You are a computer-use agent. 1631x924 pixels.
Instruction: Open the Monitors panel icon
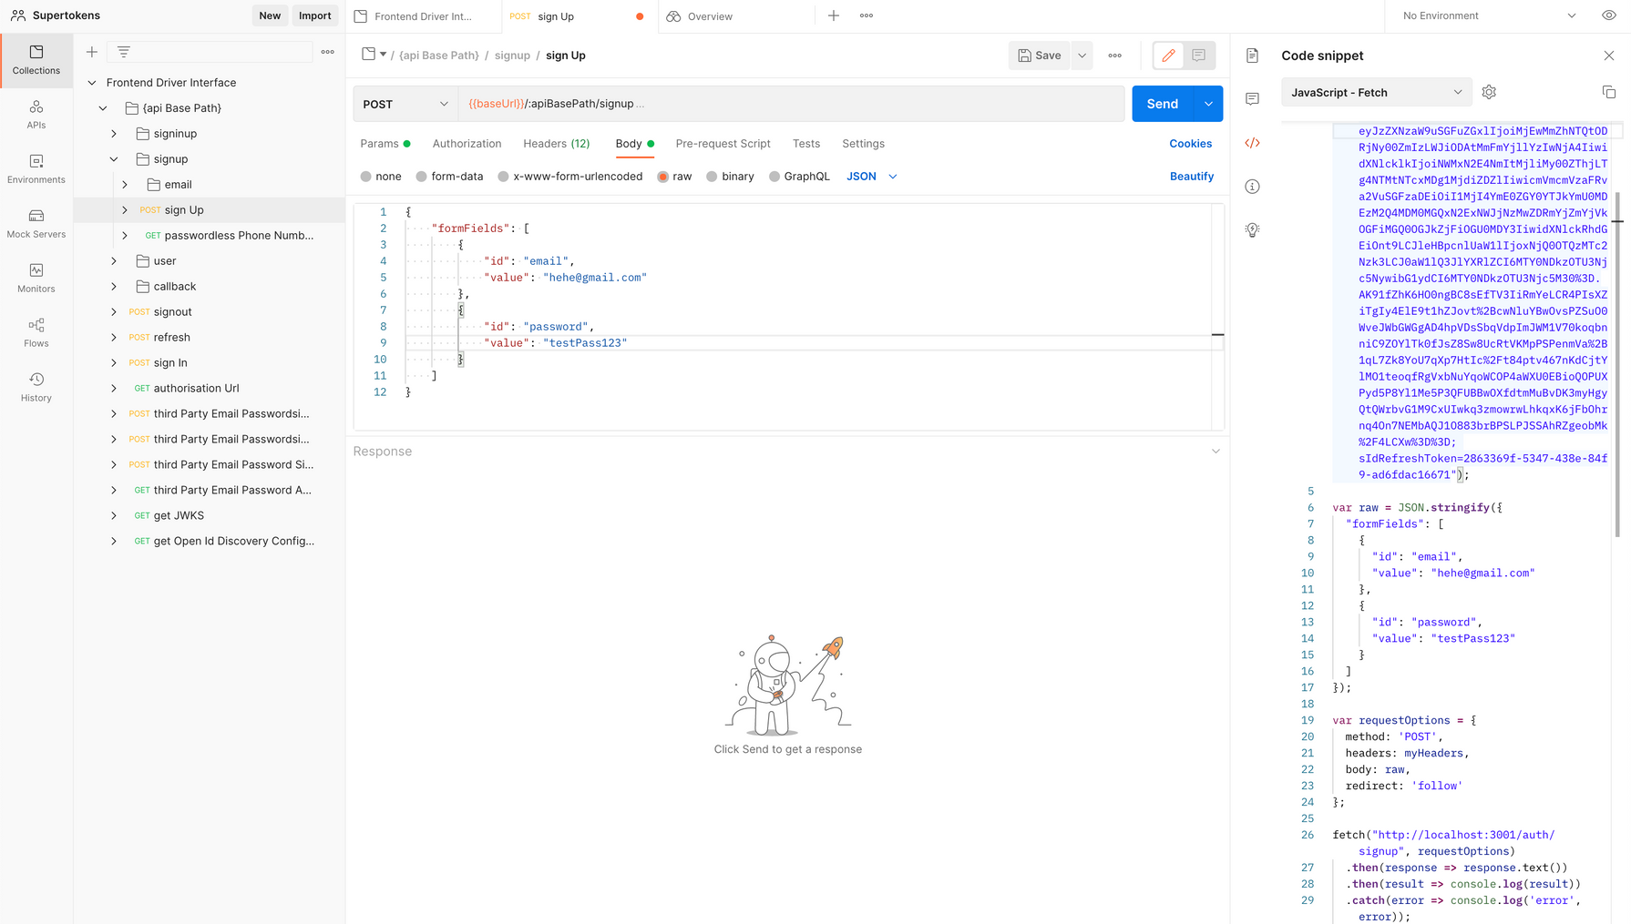tap(36, 278)
